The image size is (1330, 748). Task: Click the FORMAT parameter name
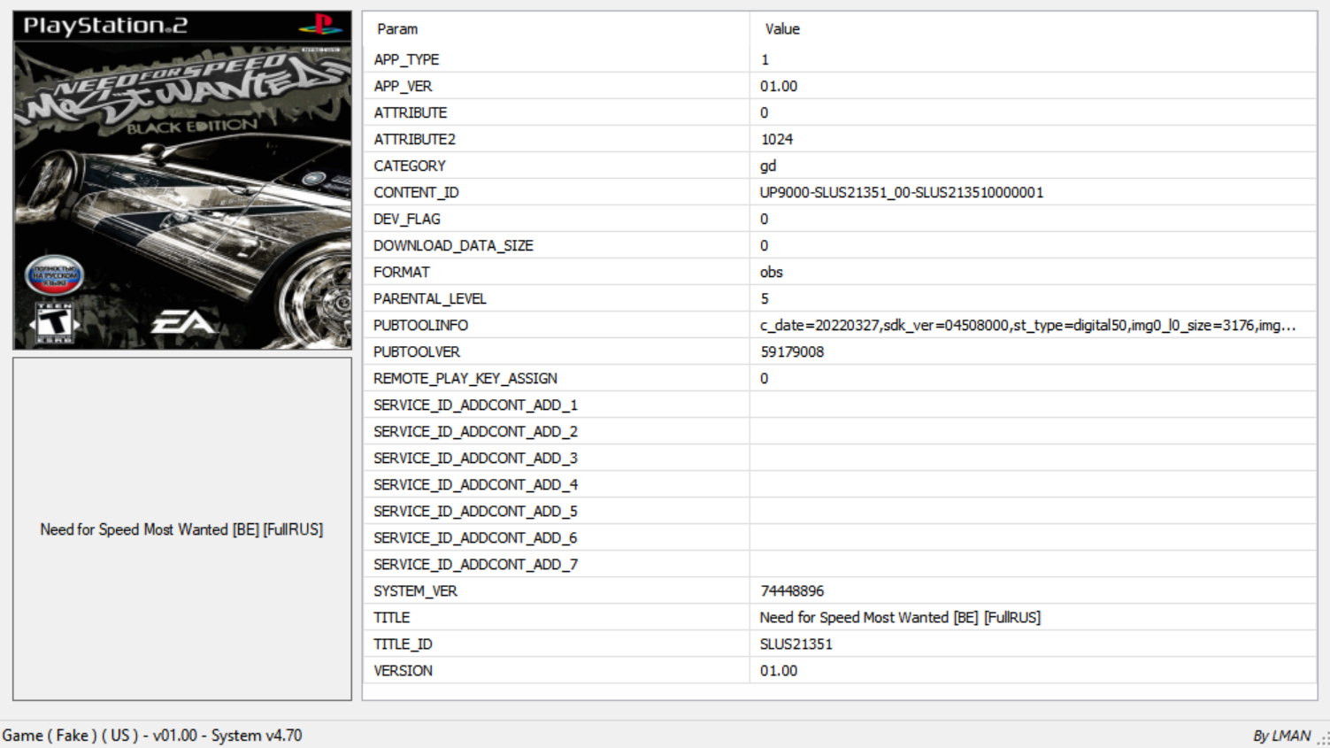click(x=402, y=272)
